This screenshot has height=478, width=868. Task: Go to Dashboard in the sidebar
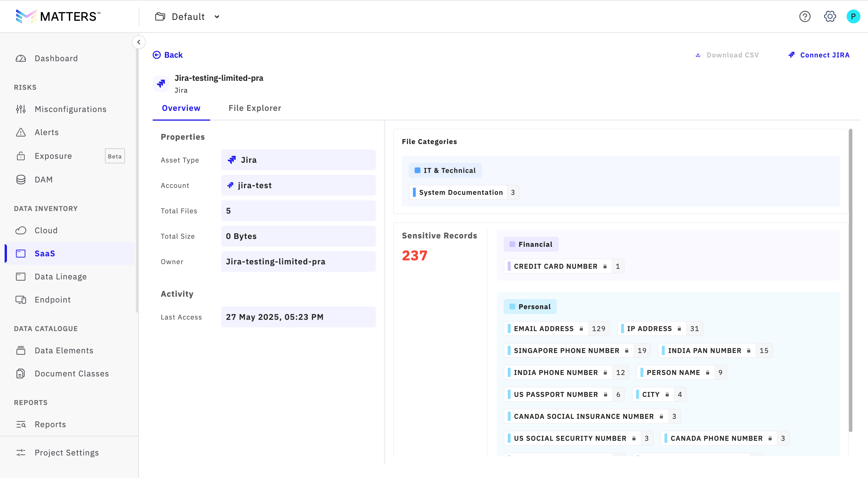click(69, 59)
